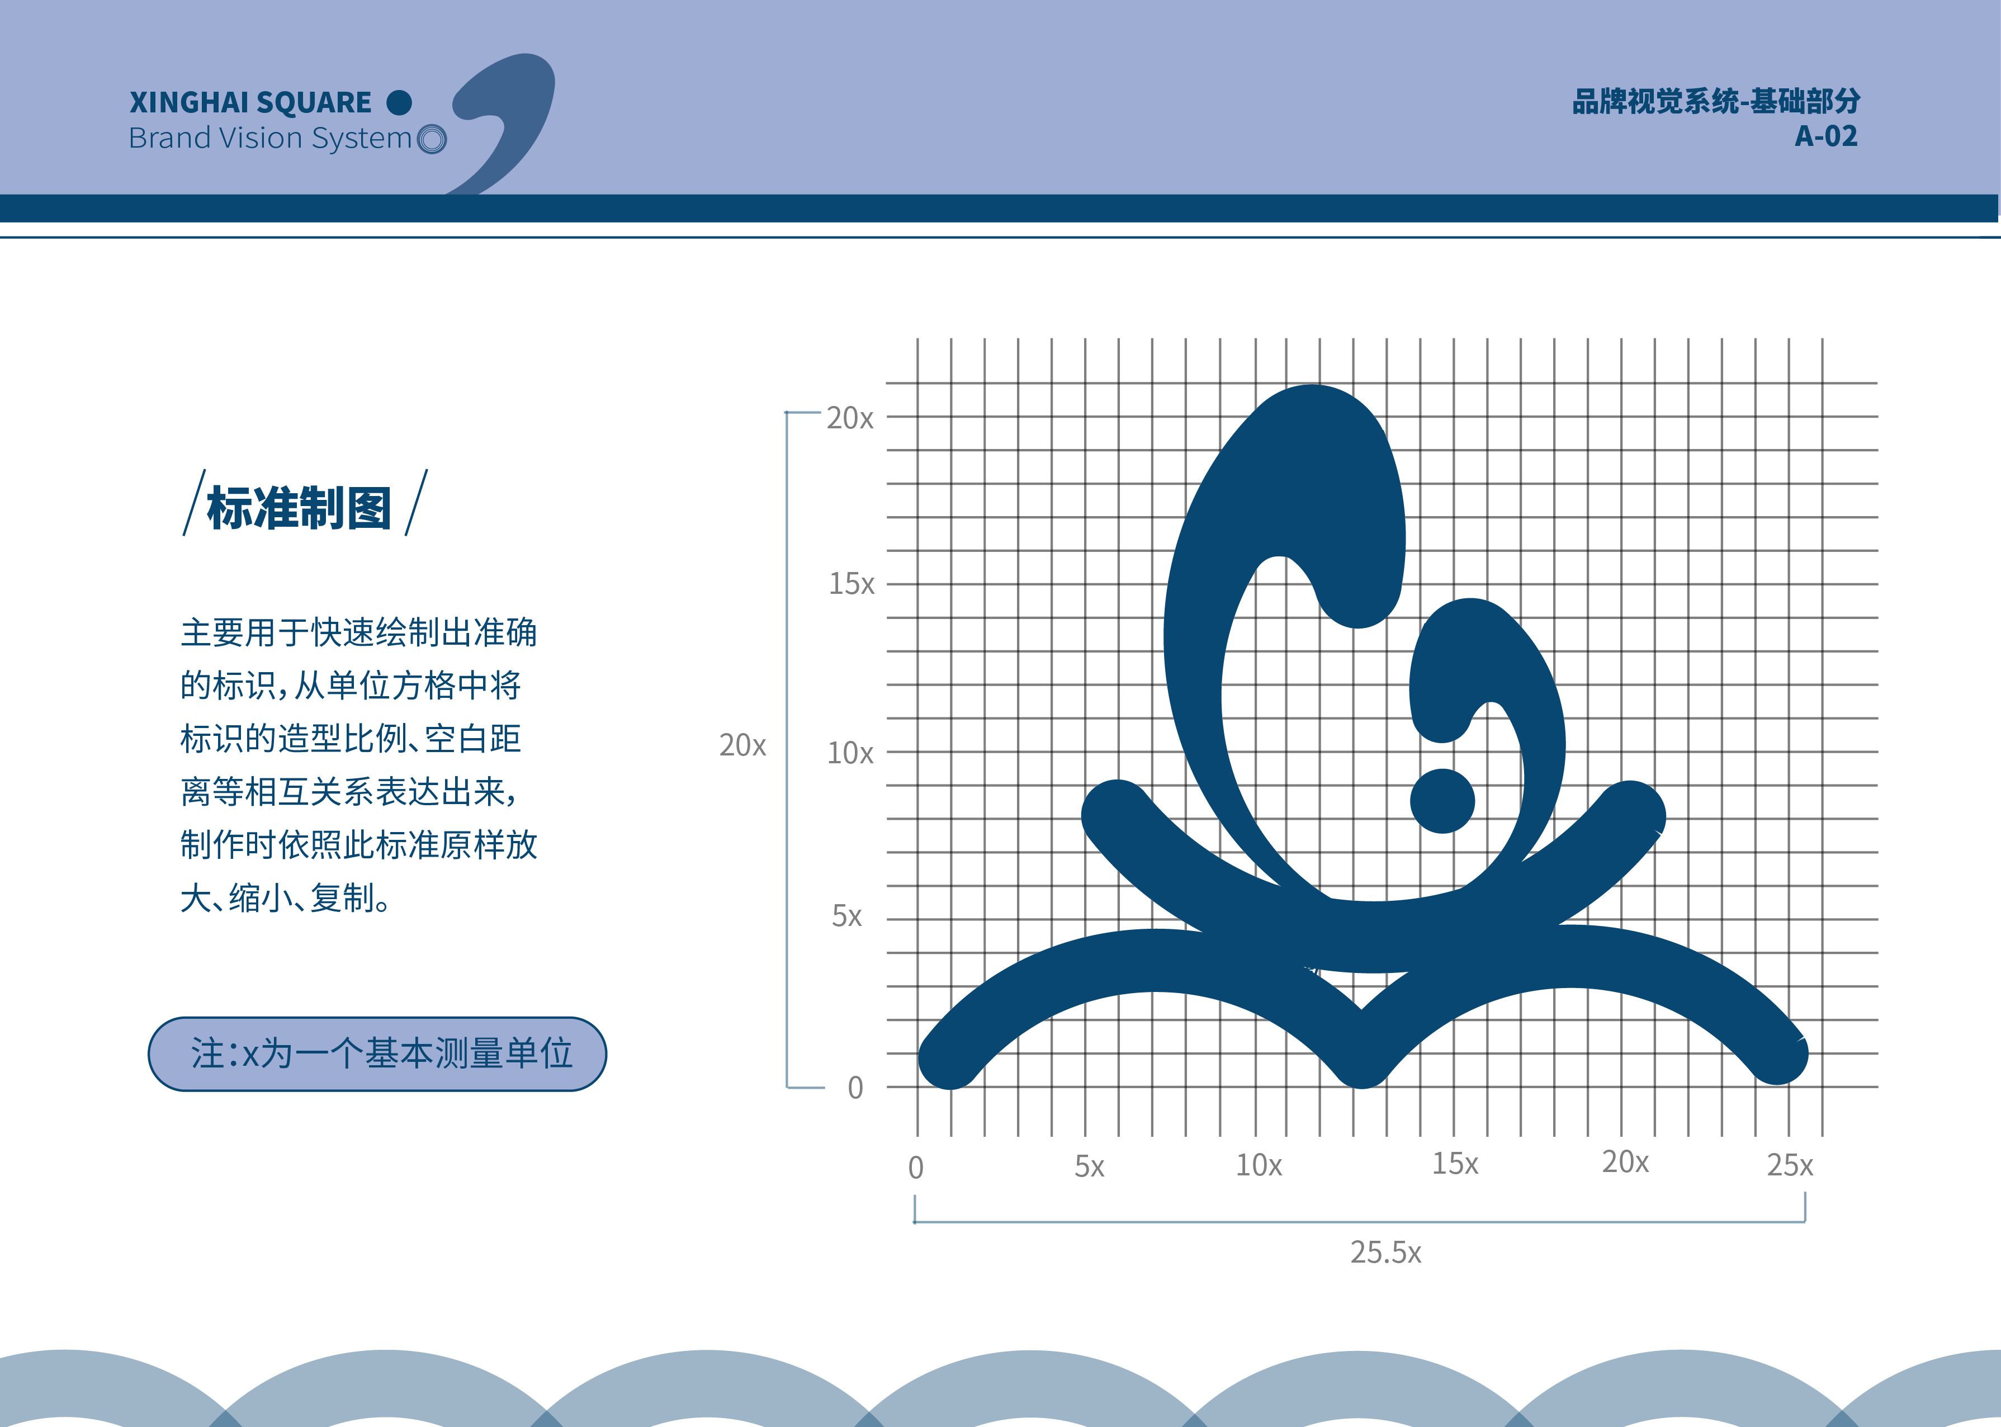Click the "品牌视觉系统-基础部分" header text
The image size is (2001, 1427).
(1715, 101)
